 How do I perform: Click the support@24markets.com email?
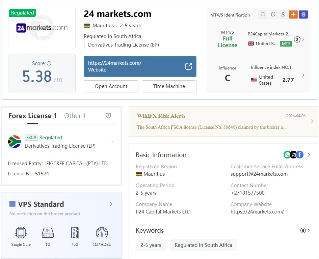coord(259,174)
